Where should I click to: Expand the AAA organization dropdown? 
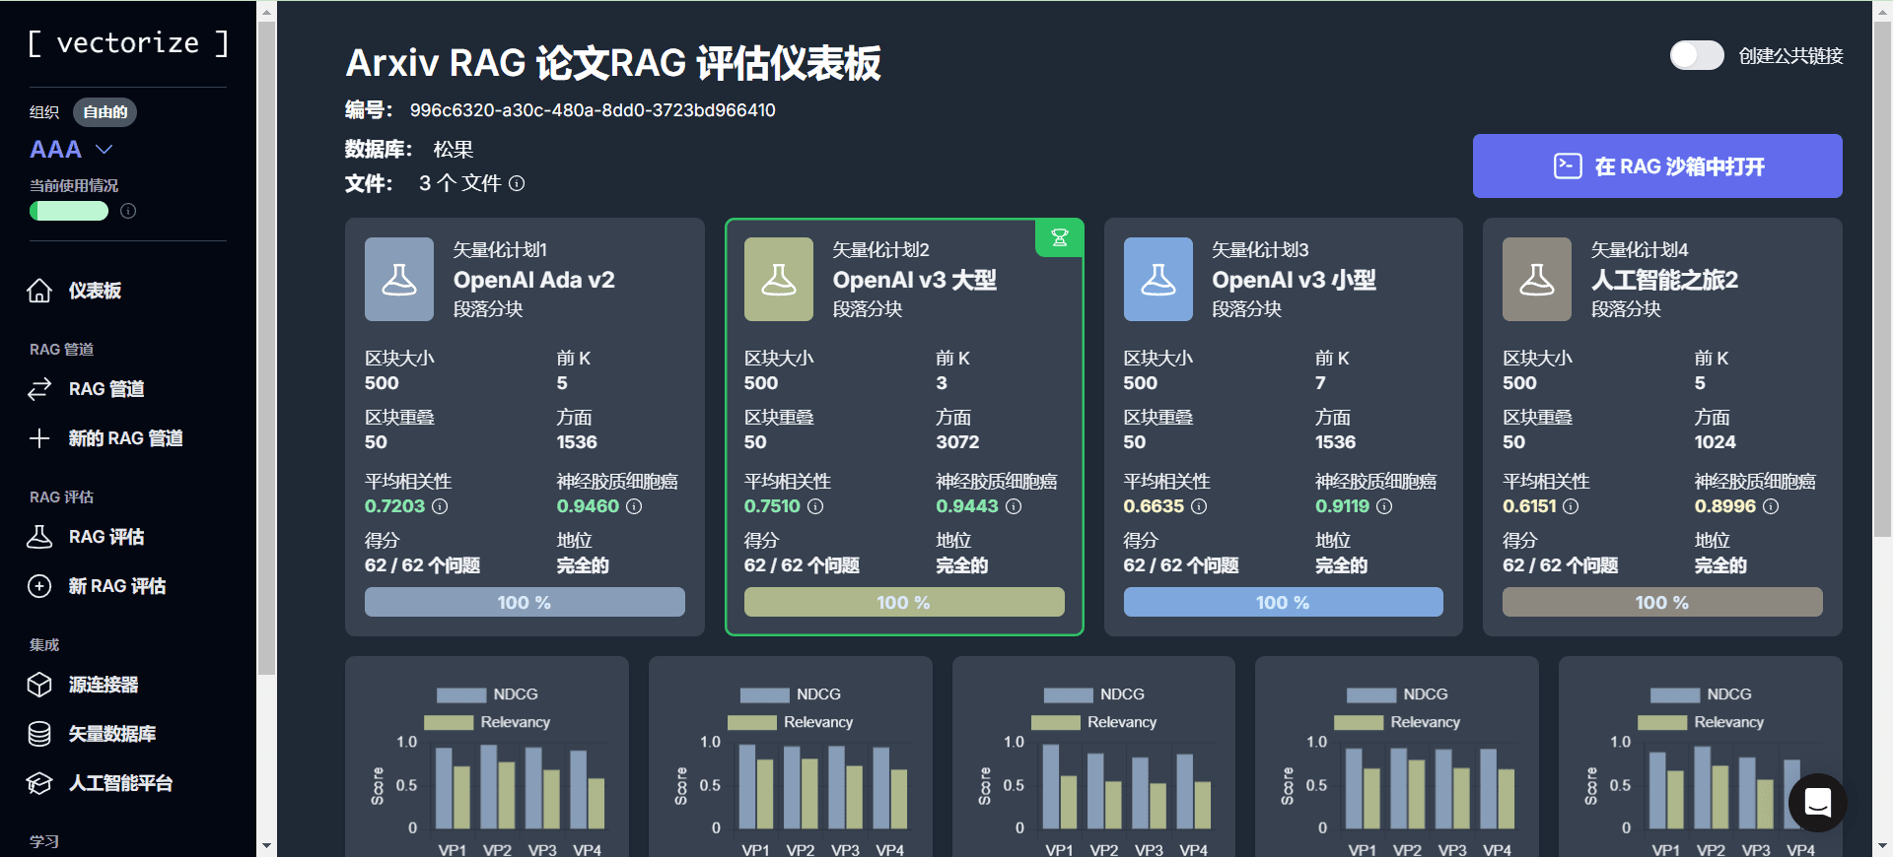click(x=72, y=150)
